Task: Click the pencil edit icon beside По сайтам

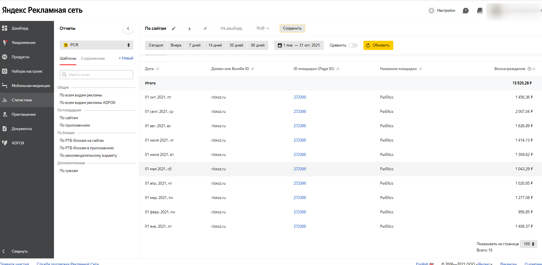Action: pos(174,28)
